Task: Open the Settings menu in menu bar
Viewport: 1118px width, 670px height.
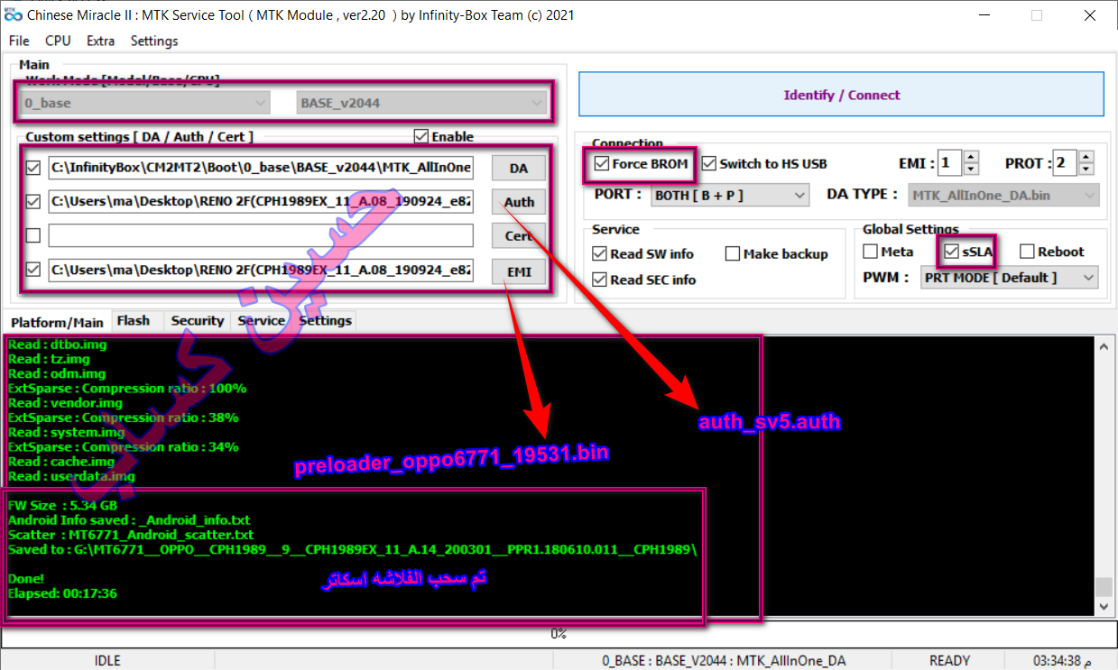Action: (x=154, y=41)
